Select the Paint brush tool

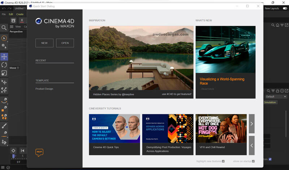tap(4, 126)
